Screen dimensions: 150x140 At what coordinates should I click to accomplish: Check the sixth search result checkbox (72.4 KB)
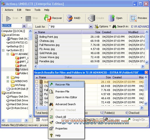click(x=37, y=102)
